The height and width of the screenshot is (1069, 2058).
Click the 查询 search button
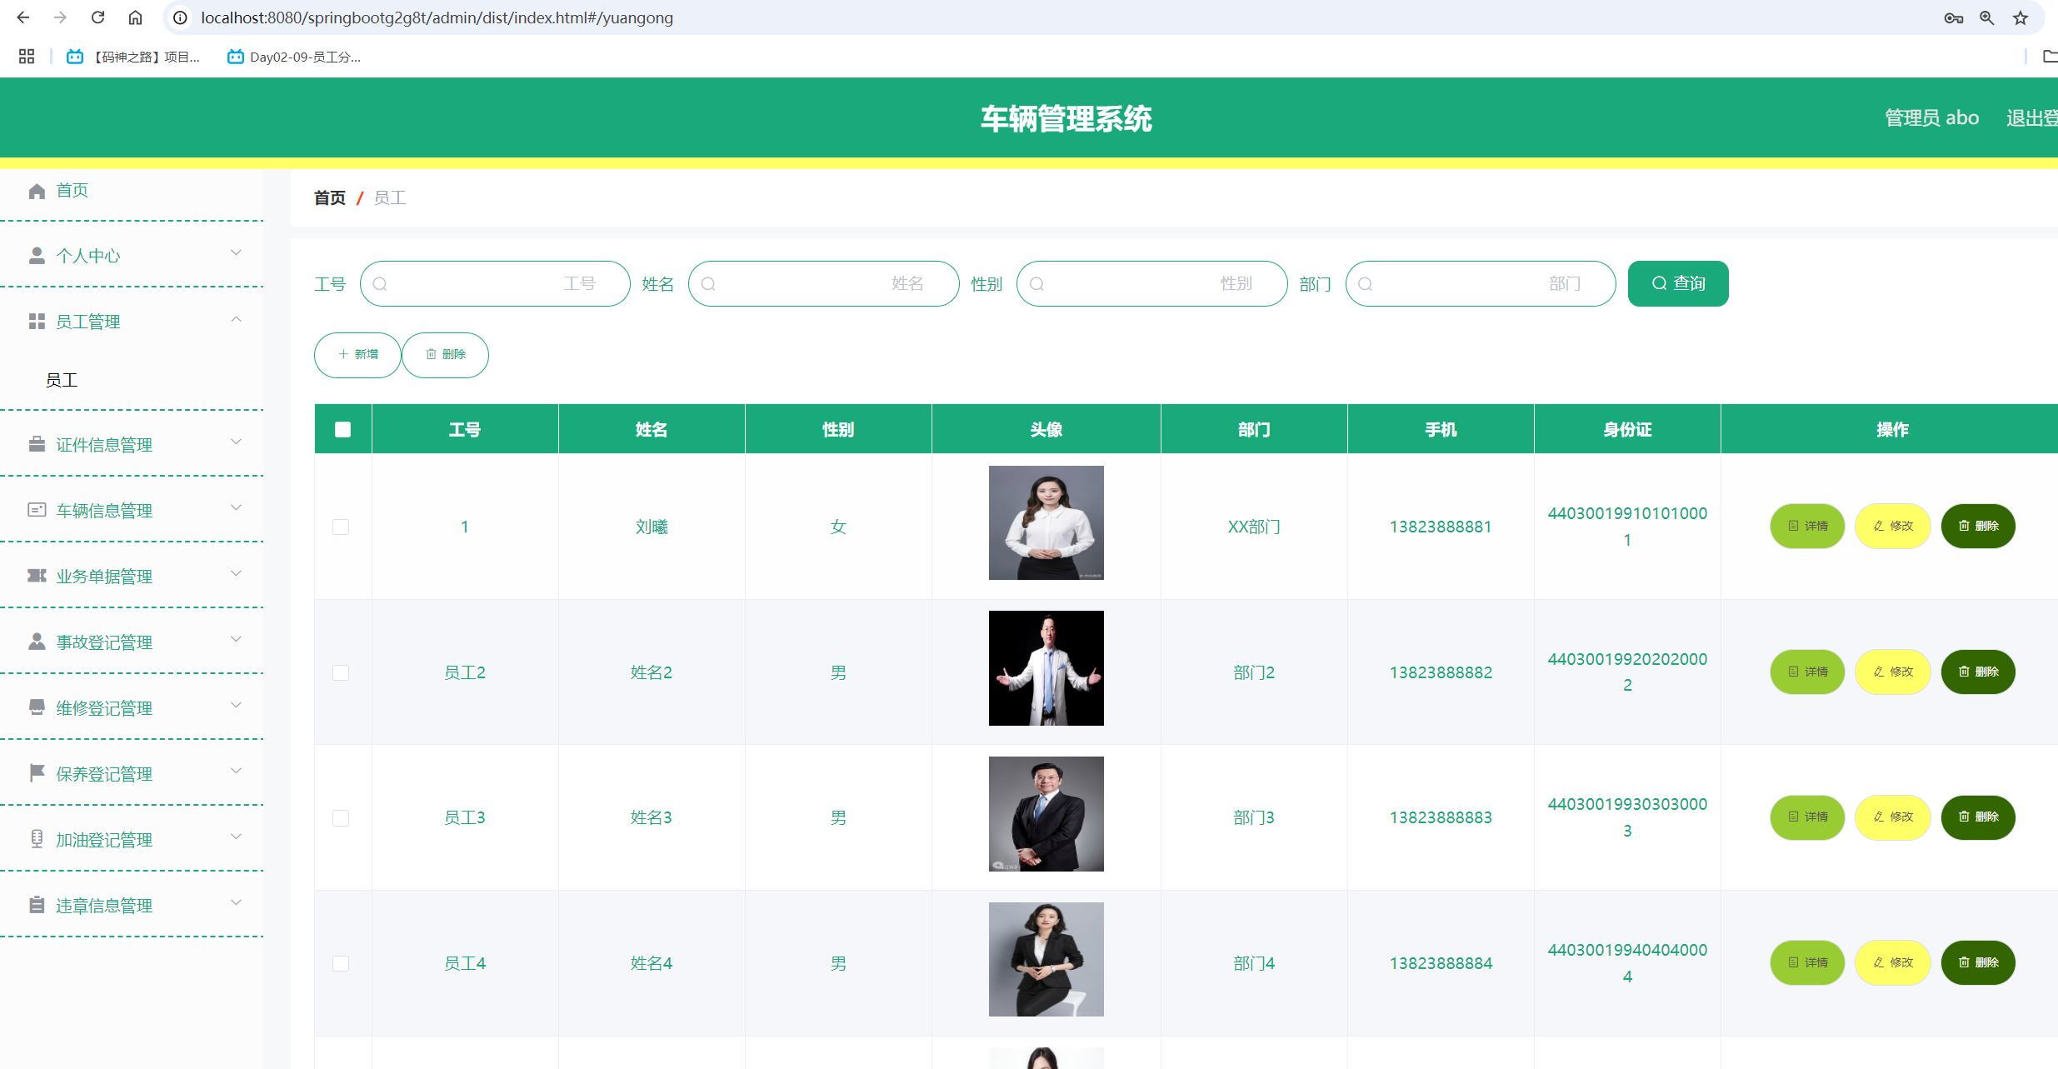(x=1677, y=283)
